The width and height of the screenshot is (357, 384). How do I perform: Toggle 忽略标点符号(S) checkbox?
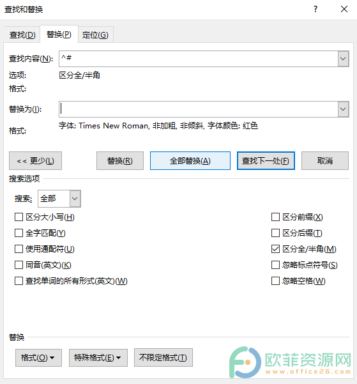[275, 265]
